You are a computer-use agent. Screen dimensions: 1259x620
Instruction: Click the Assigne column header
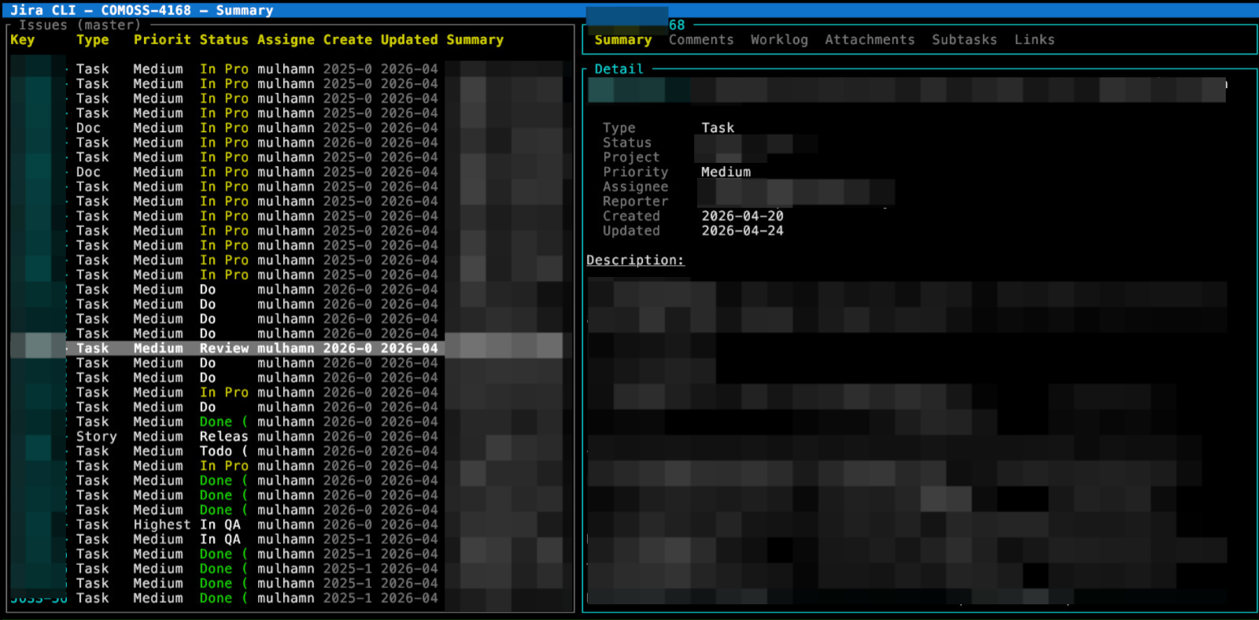286,39
